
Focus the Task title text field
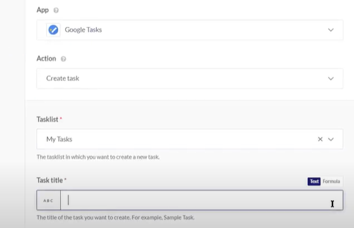tap(201, 200)
